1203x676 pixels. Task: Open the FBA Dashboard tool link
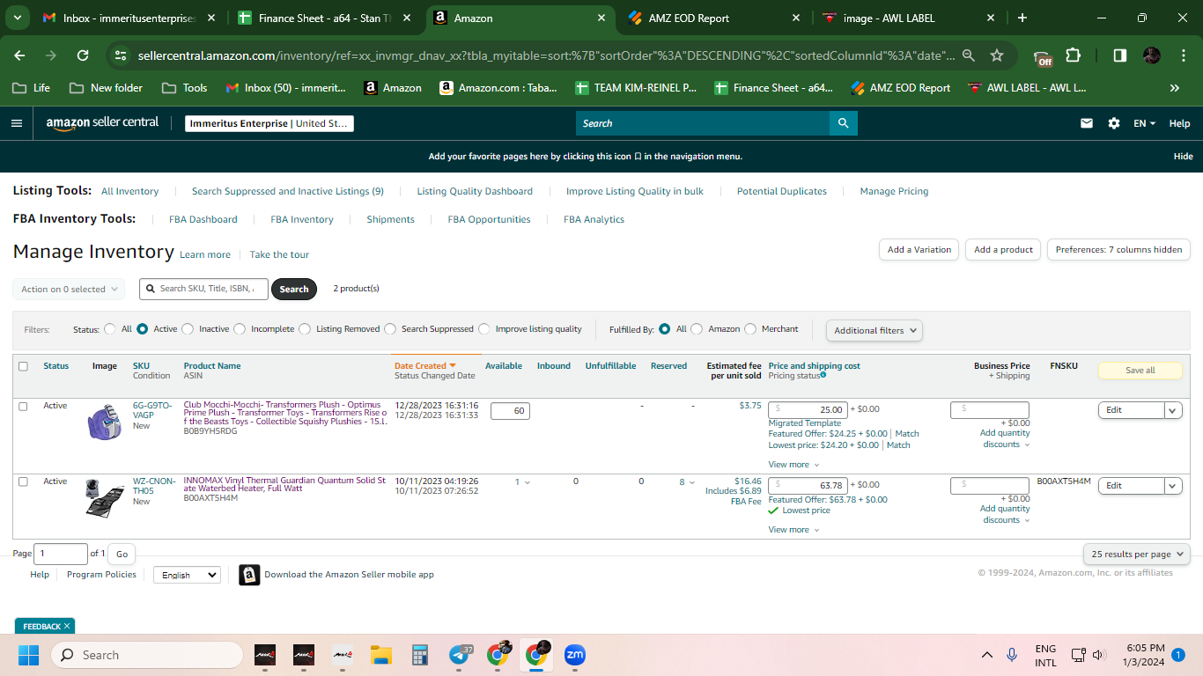click(x=203, y=219)
